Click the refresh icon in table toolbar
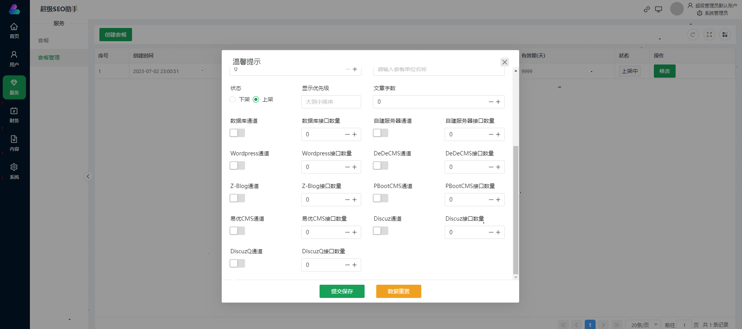Image resolution: width=742 pixels, height=329 pixels. point(693,35)
